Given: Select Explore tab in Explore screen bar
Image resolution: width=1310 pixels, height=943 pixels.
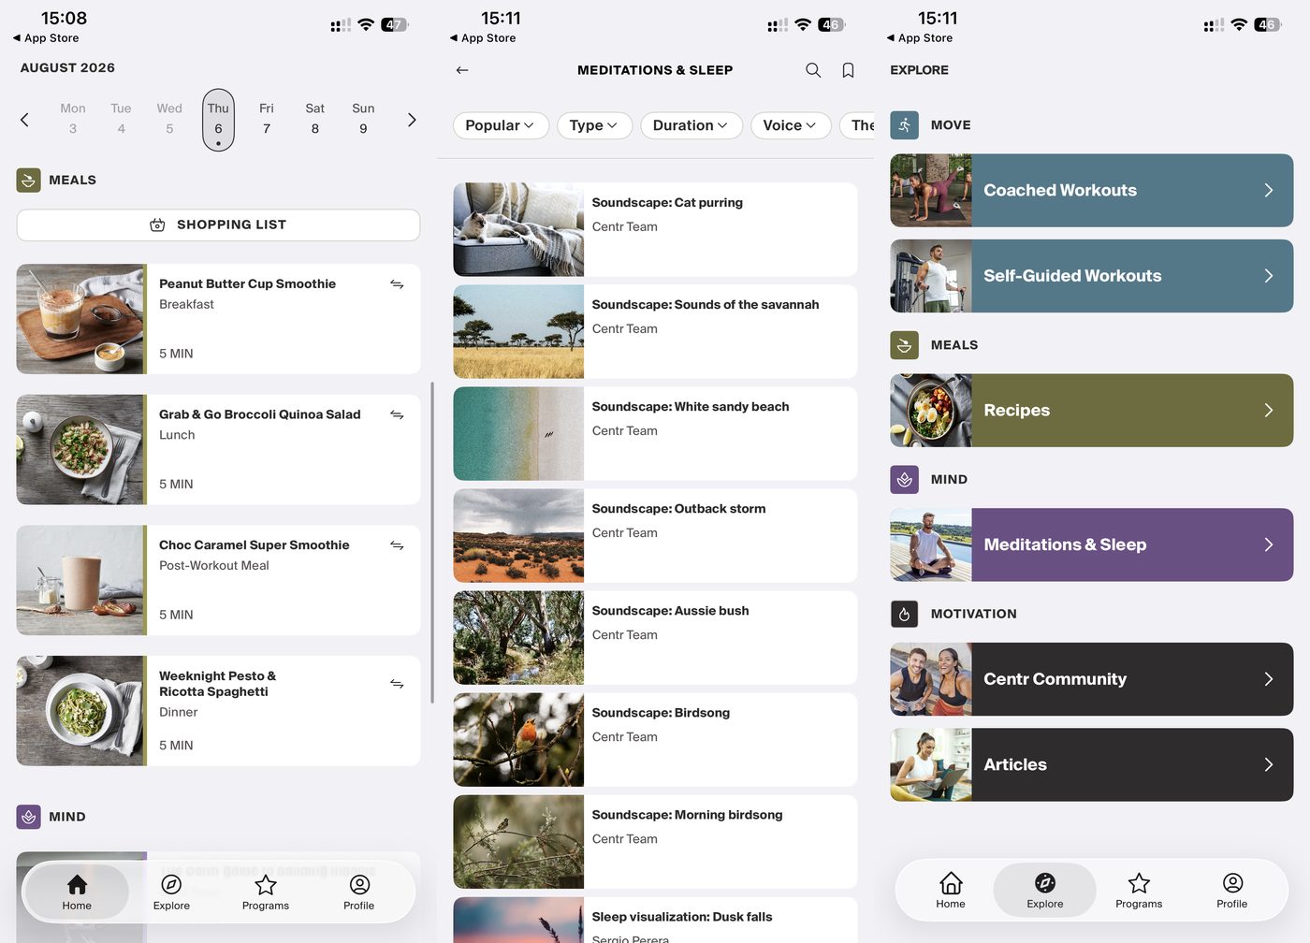Looking at the screenshot, I should pos(1044,891).
